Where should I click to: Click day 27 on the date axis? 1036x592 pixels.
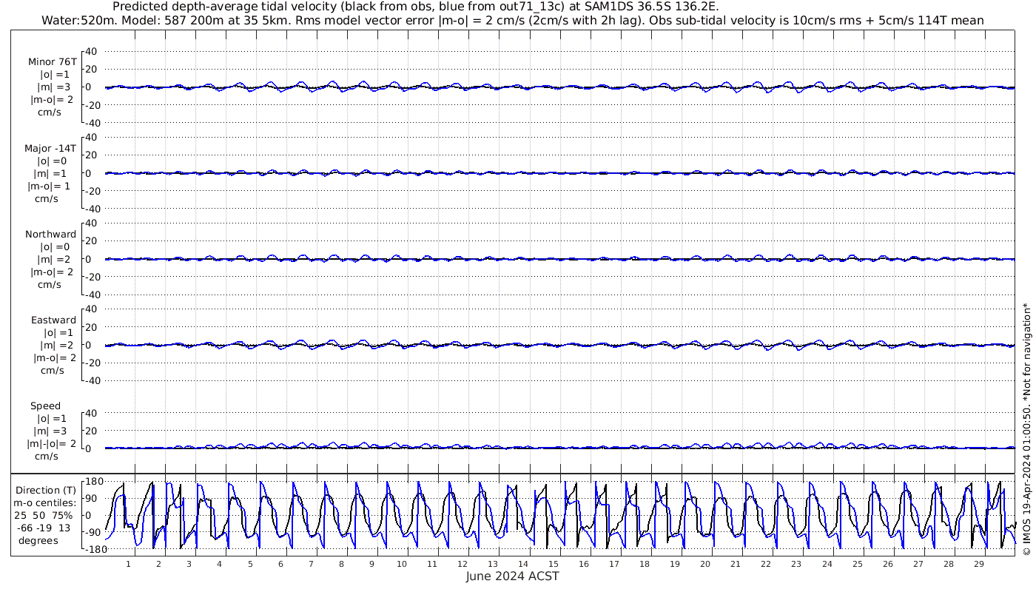(918, 564)
